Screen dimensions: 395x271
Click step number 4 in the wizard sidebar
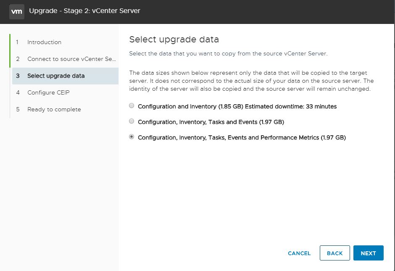tap(18, 93)
